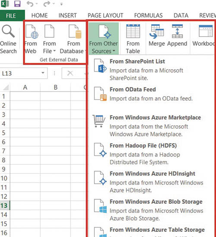Choose From SharePoint List option
This screenshot has width=216, height=237.
point(151,70)
